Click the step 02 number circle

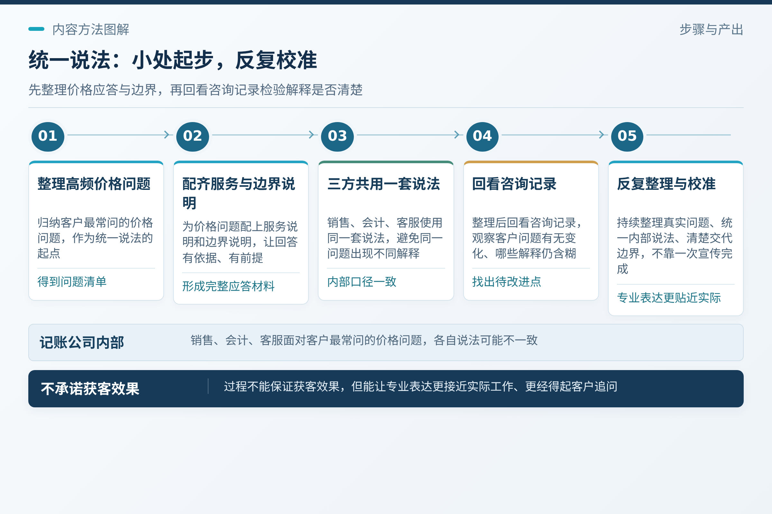tap(193, 137)
